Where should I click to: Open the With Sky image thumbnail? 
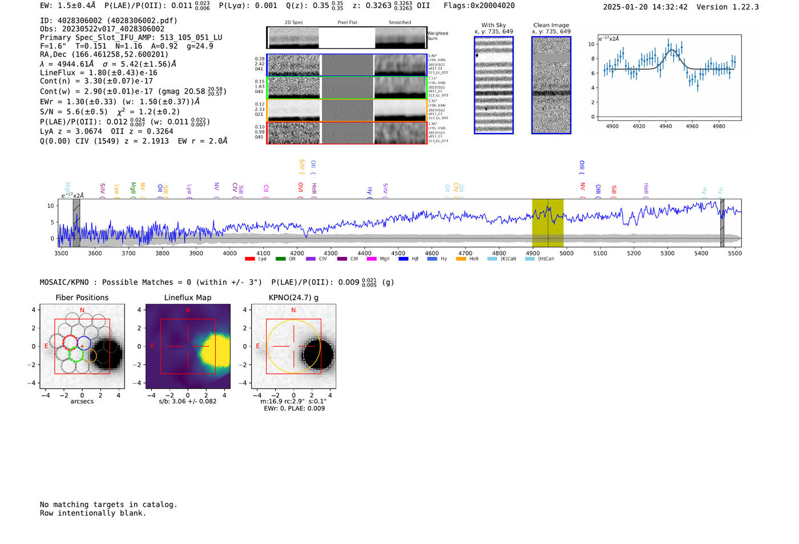(494, 85)
